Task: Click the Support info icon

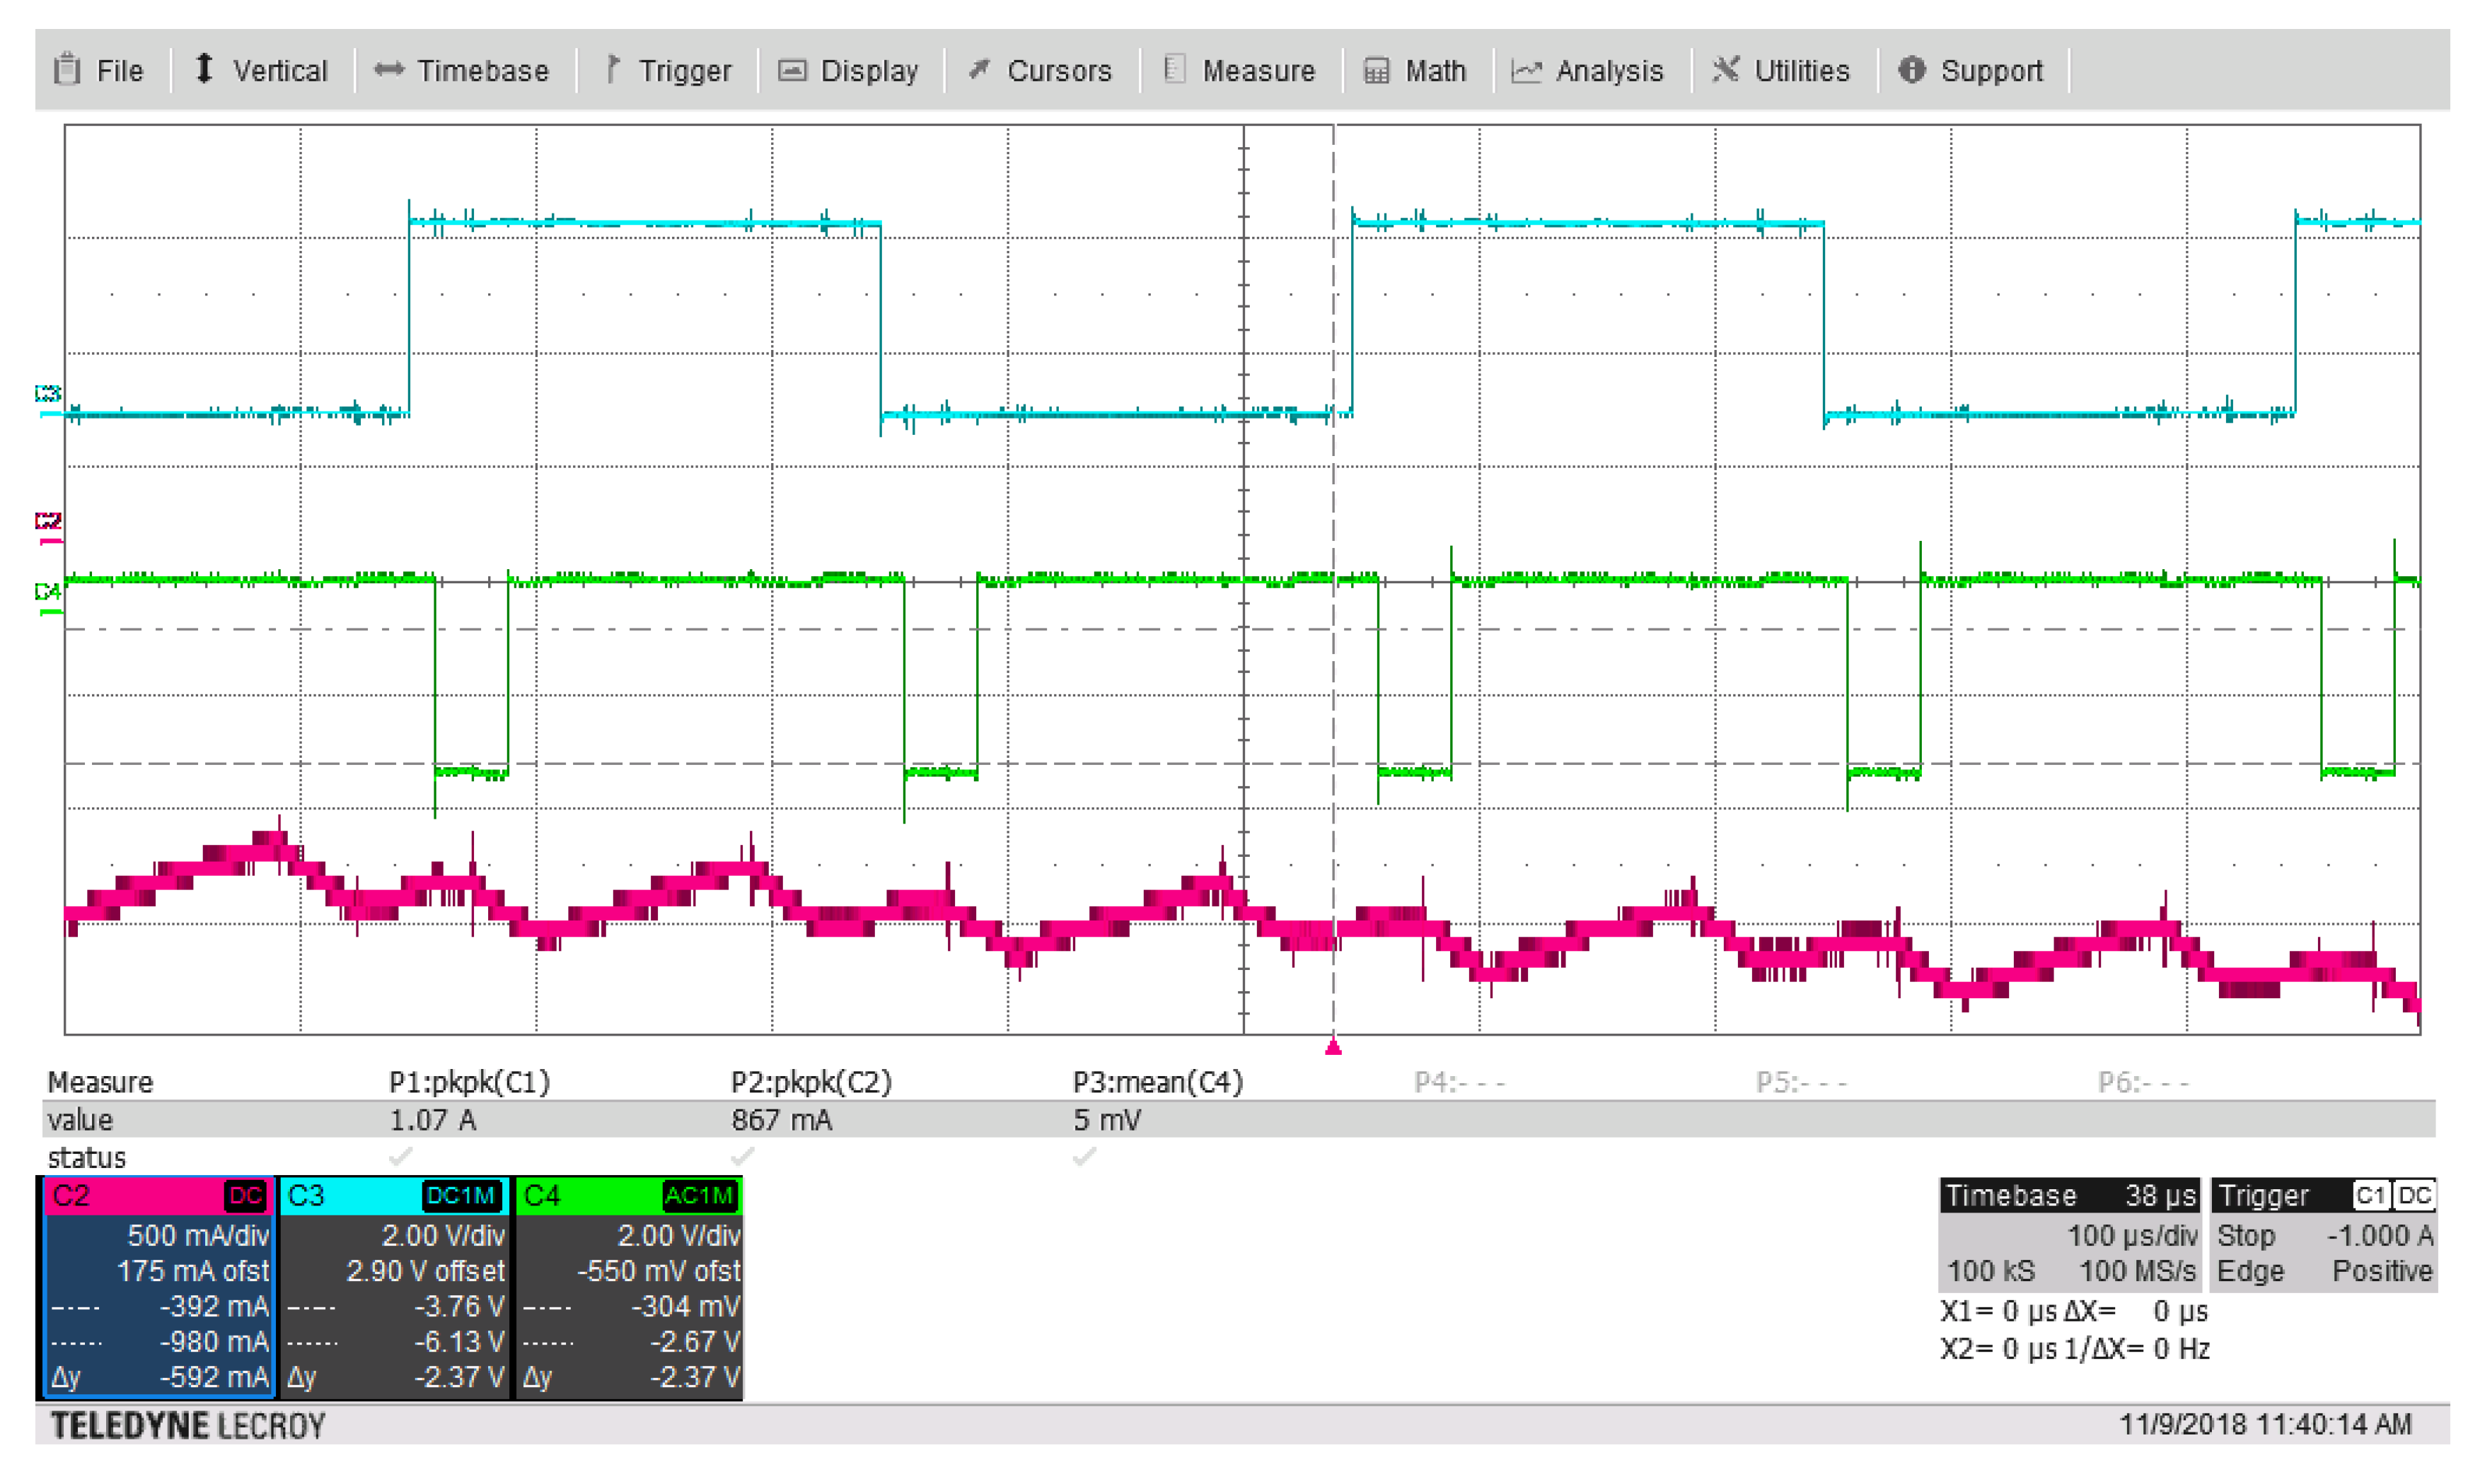Action: coord(1912,70)
